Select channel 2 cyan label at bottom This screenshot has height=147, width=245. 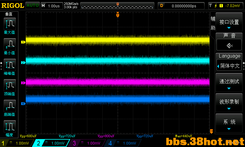pyautogui.click(x=51, y=143)
